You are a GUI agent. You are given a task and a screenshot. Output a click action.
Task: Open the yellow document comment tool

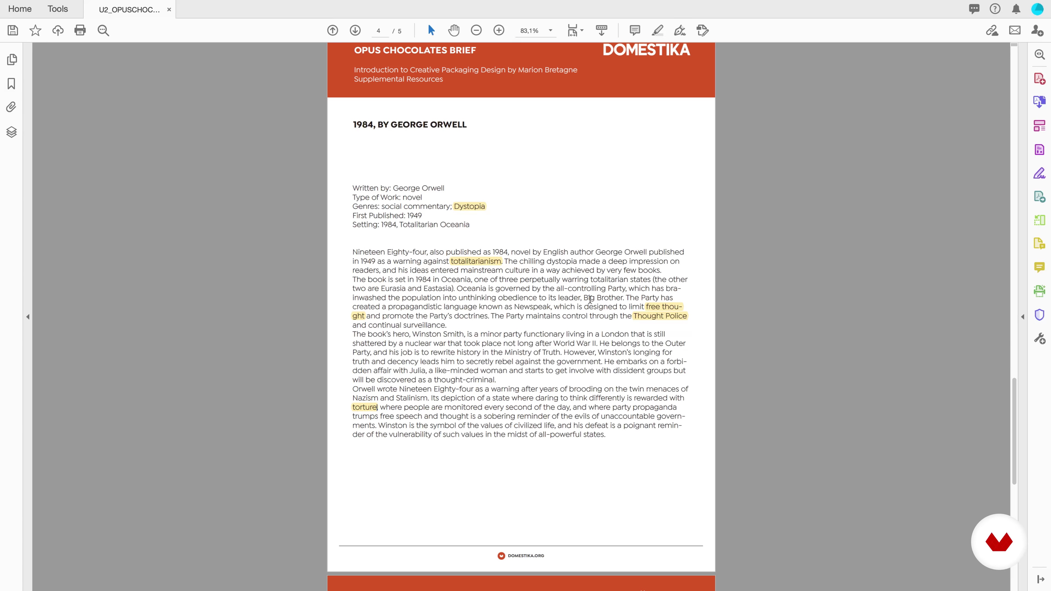[1040, 244]
